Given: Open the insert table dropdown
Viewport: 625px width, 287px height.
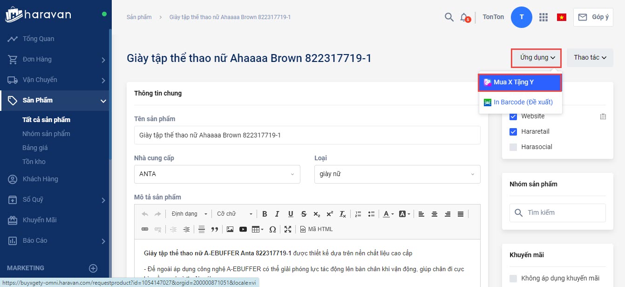Looking at the screenshot, I should tap(258, 229).
